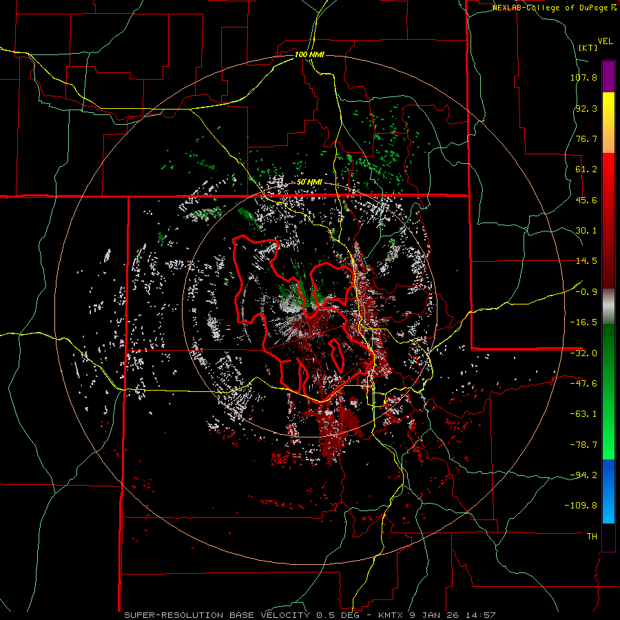The width and height of the screenshot is (620, 620).
Task: Click the '50 NMI' range ring label
Action: tap(309, 183)
